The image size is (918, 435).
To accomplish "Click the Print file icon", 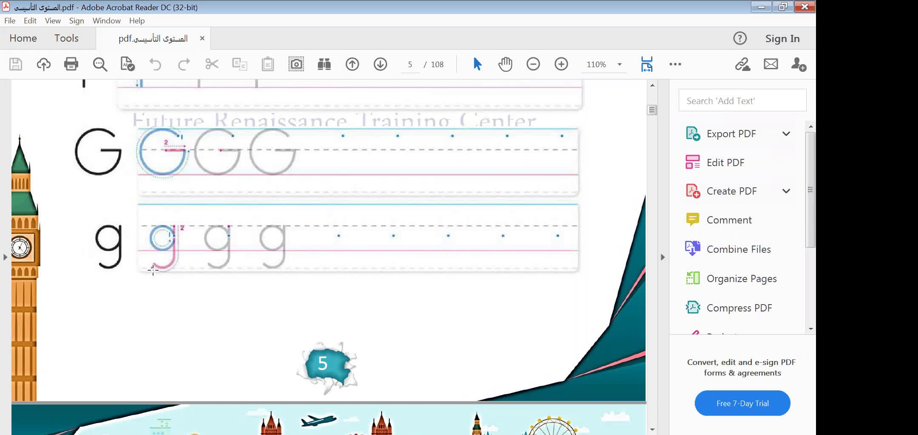I will (x=71, y=64).
